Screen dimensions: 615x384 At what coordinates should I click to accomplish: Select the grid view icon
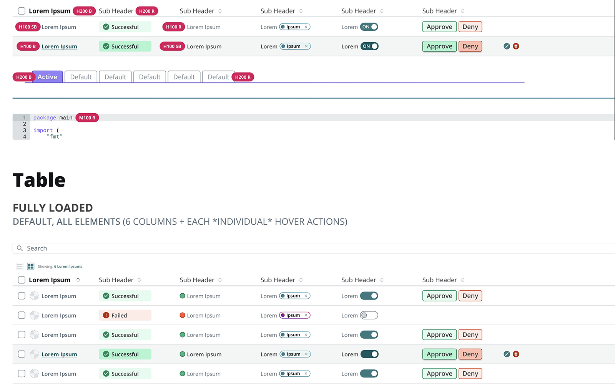(31, 266)
